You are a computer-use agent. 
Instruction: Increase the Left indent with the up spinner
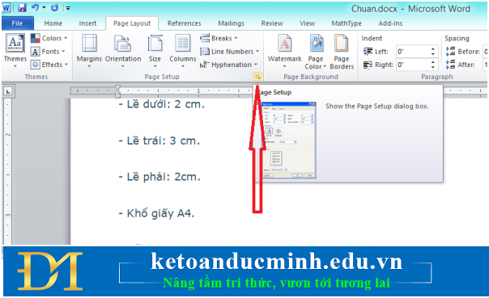(x=433, y=48)
